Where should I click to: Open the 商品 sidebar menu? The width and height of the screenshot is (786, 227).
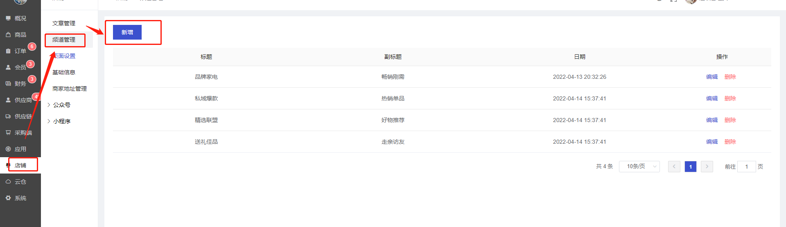pyautogui.click(x=20, y=35)
